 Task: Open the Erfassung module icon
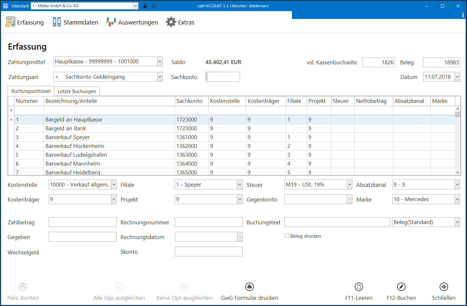(x=10, y=22)
